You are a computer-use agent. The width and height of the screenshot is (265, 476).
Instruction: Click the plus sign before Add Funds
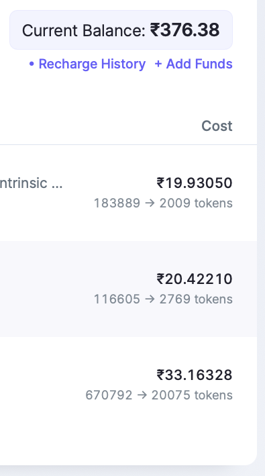pos(158,64)
